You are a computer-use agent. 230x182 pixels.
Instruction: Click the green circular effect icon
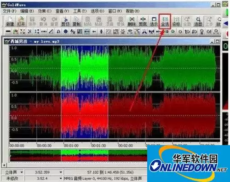[173, 32]
